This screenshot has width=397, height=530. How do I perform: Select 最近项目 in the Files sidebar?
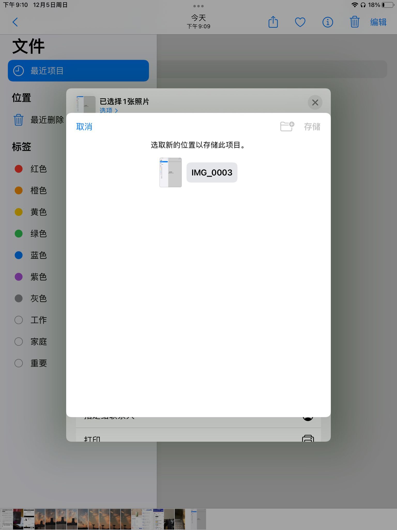click(x=78, y=71)
